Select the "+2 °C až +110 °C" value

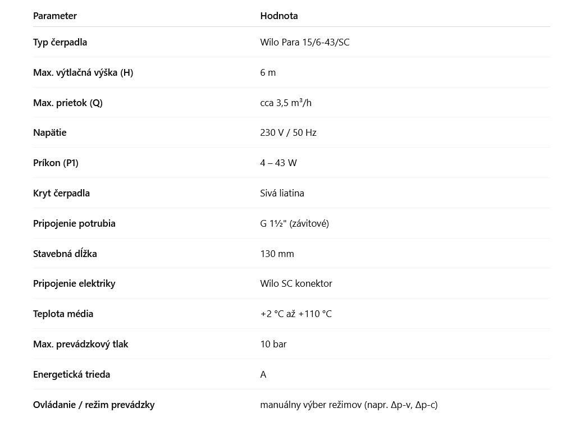click(296, 314)
